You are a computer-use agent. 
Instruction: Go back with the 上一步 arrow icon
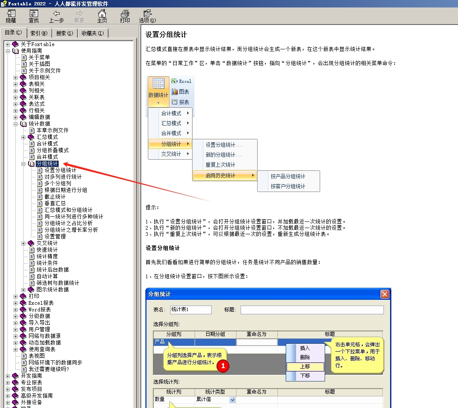[x=56, y=14]
